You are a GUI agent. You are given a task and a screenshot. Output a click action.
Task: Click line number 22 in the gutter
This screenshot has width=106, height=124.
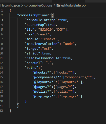(1, 111)
